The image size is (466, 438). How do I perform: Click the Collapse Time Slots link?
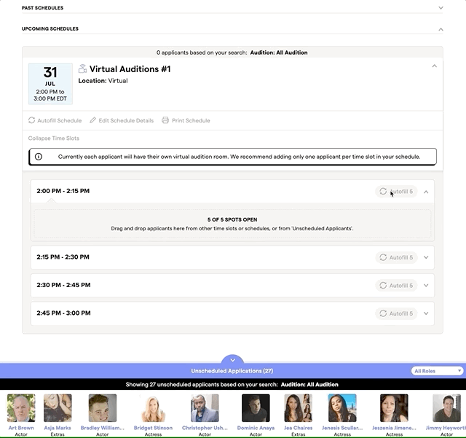pos(54,138)
